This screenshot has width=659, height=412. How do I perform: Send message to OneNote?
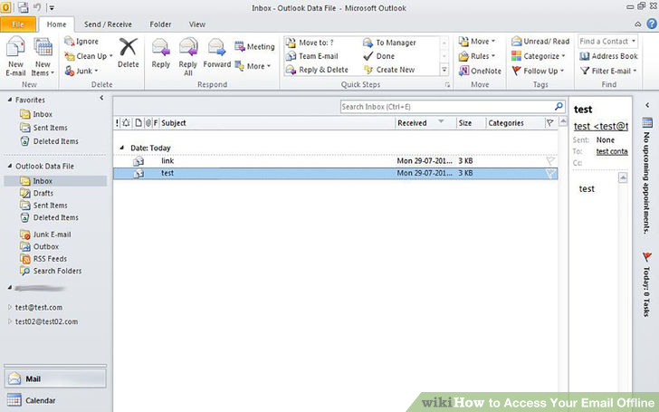pos(480,71)
